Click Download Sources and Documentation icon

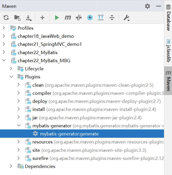[29, 18]
